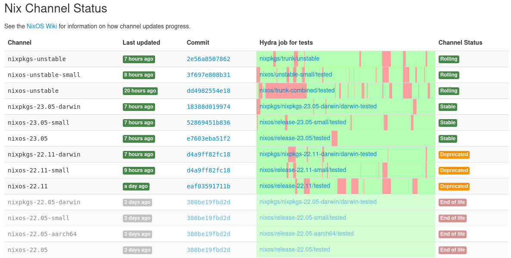Open nixpkgs-23.05-darwin/darwin-tested Hydra job
This screenshot has height=258, width=511.
click(x=318, y=106)
